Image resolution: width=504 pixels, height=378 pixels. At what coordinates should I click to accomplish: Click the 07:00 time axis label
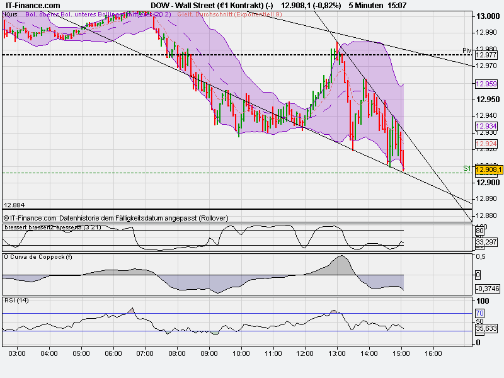coord(145,353)
